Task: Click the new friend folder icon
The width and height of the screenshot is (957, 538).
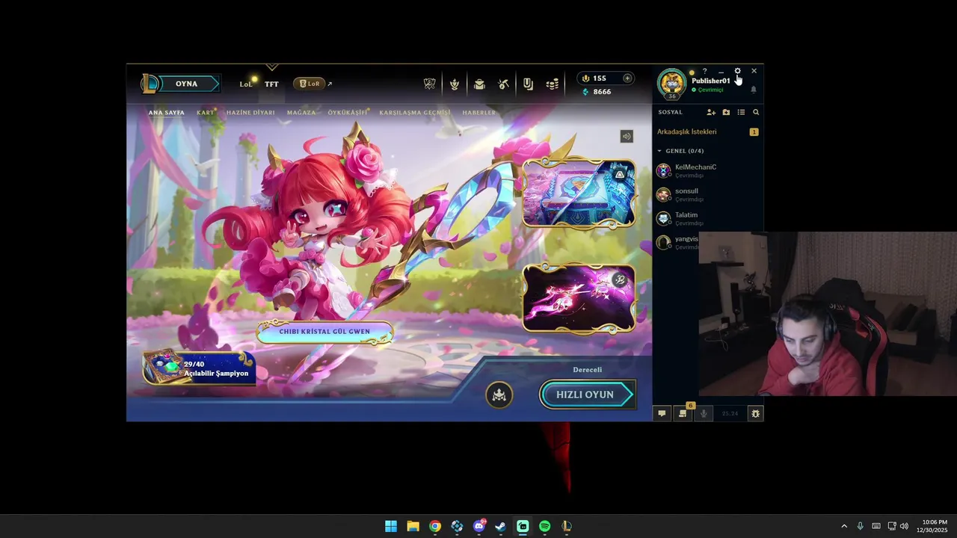Action: (726, 112)
